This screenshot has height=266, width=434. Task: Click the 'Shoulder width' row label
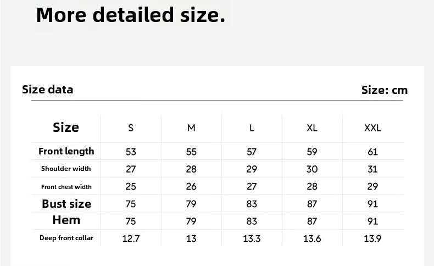[x=66, y=169]
